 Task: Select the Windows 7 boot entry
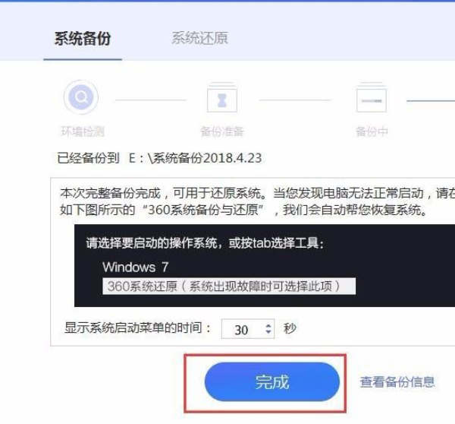tap(135, 267)
